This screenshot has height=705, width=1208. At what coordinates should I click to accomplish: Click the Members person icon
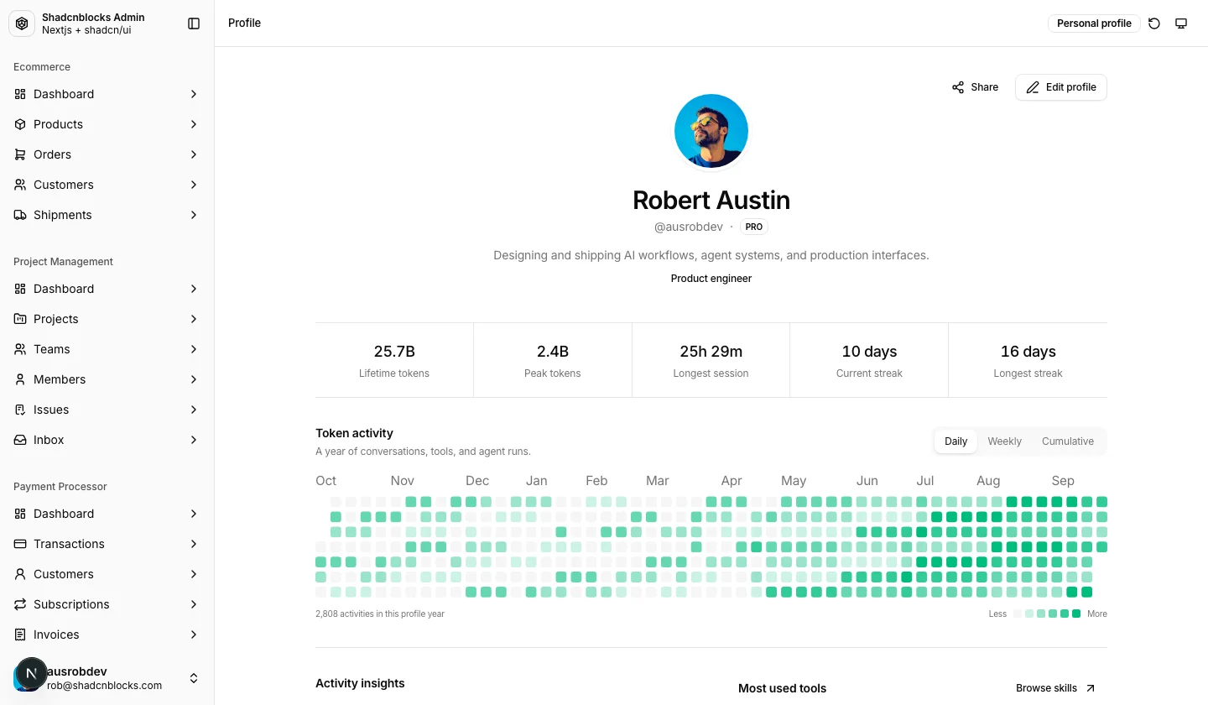click(x=20, y=379)
